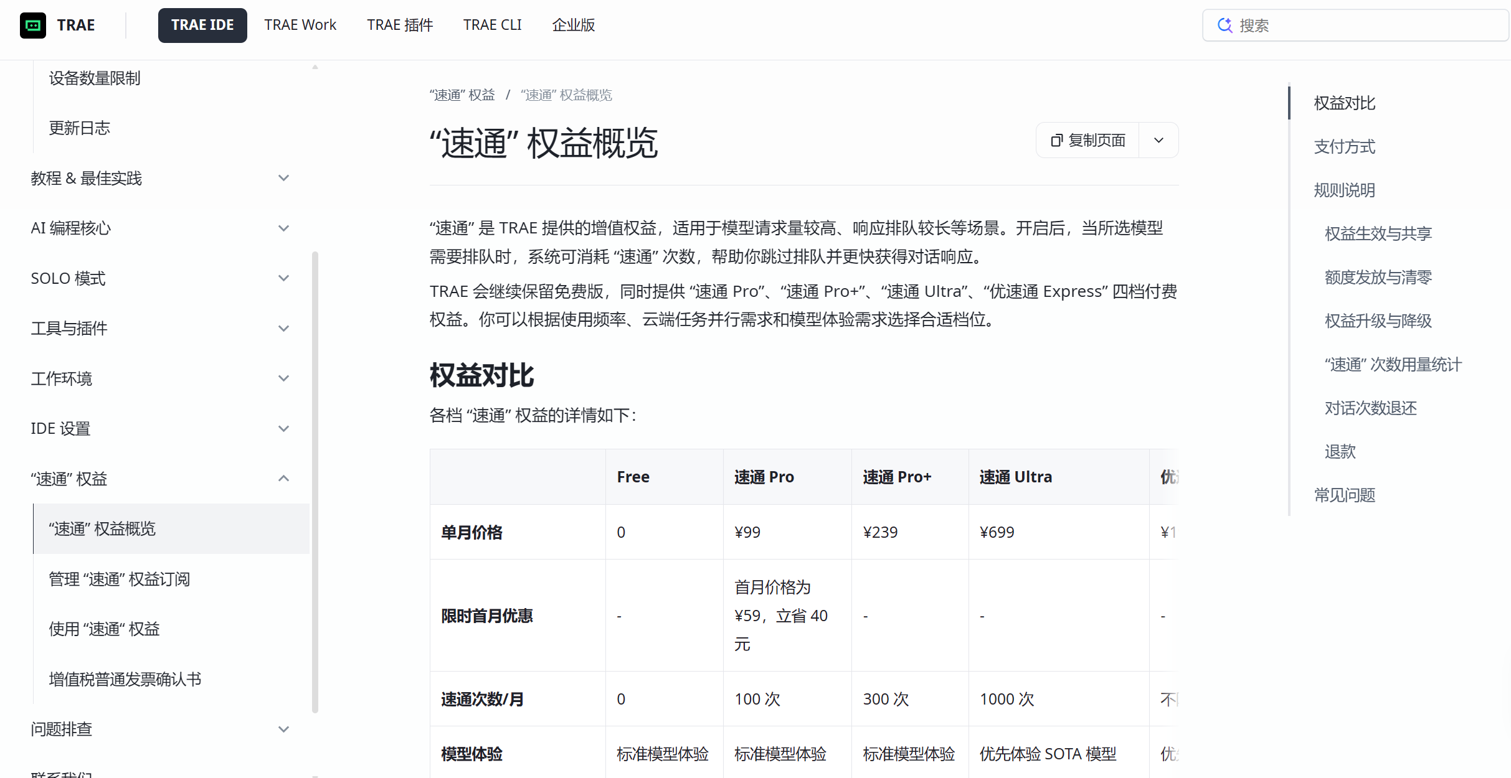Jump to 退款 in the outline

(x=1340, y=452)
